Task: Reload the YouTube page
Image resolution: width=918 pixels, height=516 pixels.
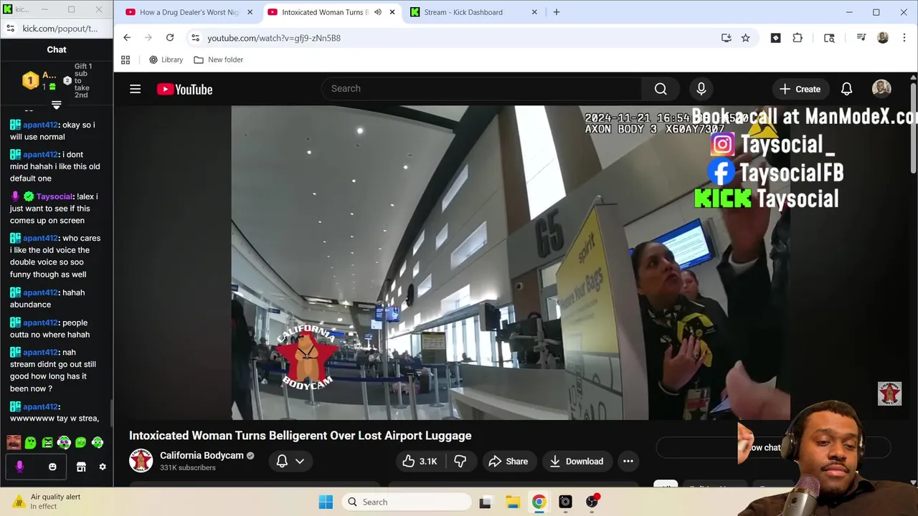Action: point(170,38)
